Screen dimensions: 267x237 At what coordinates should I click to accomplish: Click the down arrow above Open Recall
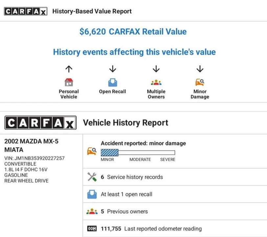pos(113,69)
